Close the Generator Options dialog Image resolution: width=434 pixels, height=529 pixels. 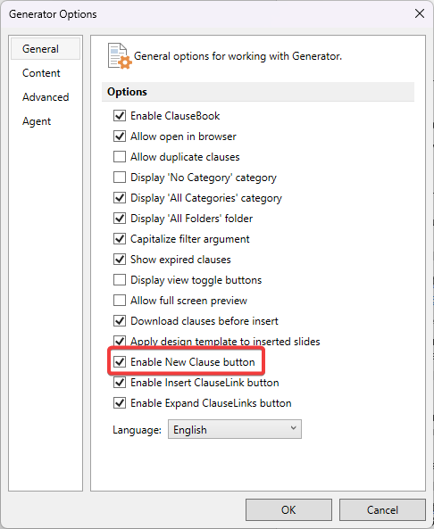click(x=420, y=13)
